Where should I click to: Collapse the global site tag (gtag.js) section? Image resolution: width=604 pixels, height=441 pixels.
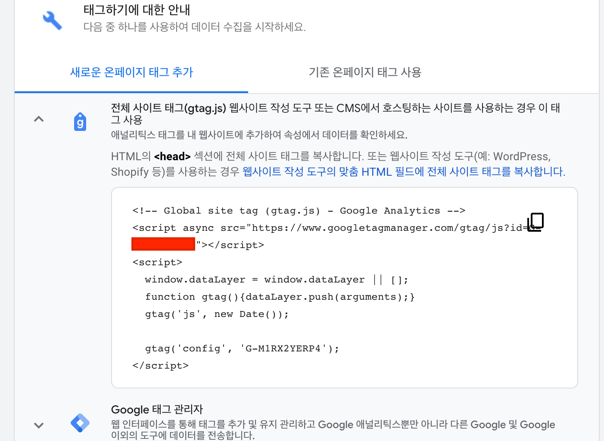click(39, 119)
